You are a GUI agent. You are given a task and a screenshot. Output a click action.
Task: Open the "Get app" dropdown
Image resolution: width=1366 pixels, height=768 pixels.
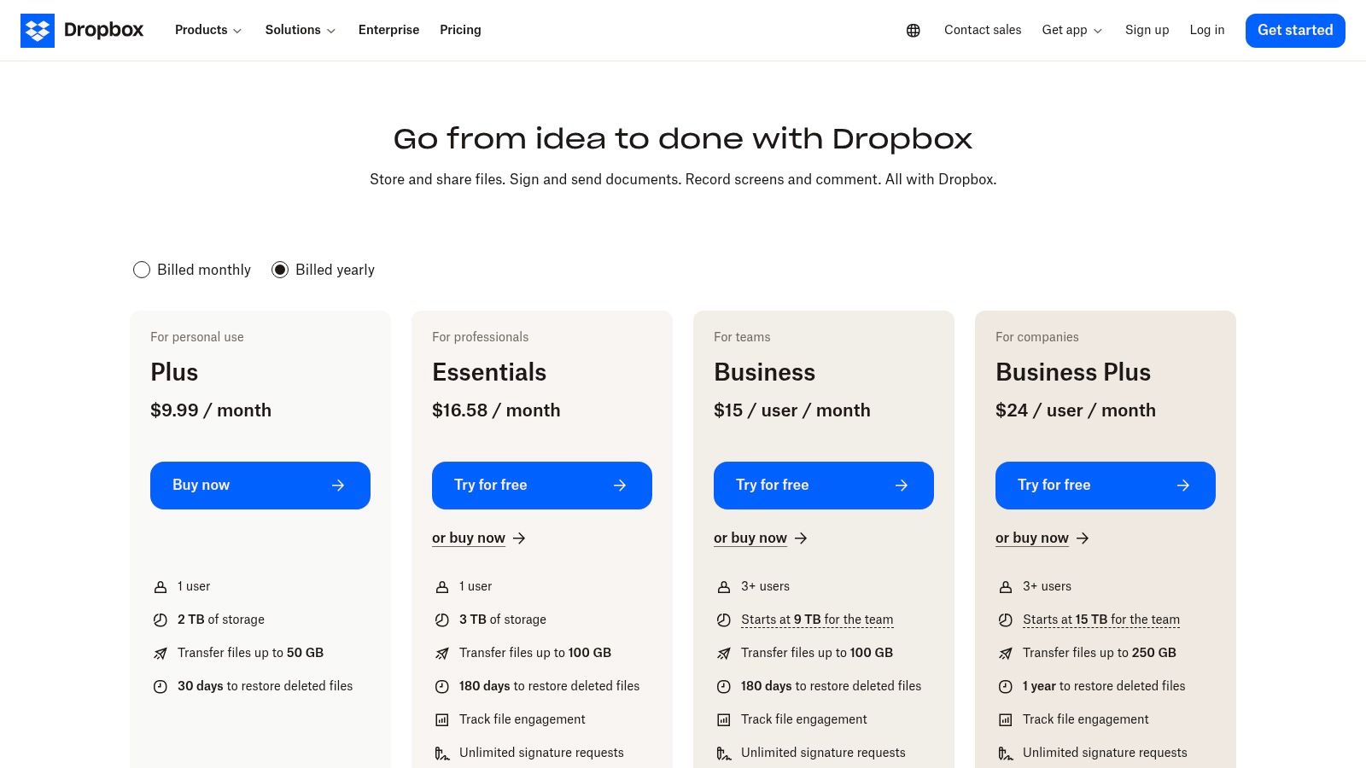[x=1071, y=30]
